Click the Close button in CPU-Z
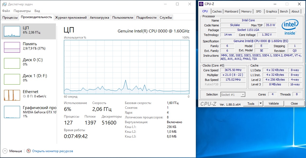 pos(294,104)
